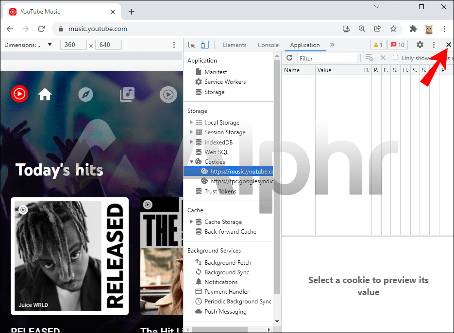The width and height of the screenshot is (454, 333).
Task: Toggle Only show cookies with issue checkbox
Action: coord(395,58)
